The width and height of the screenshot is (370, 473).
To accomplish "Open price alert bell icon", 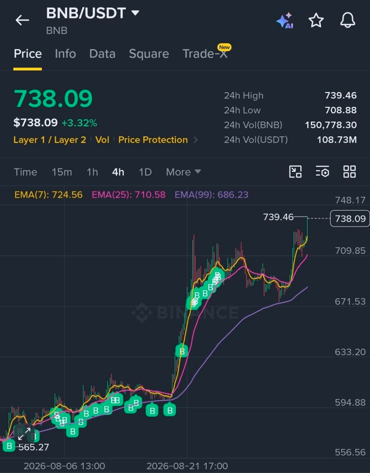I will click(x=347, y=20).
